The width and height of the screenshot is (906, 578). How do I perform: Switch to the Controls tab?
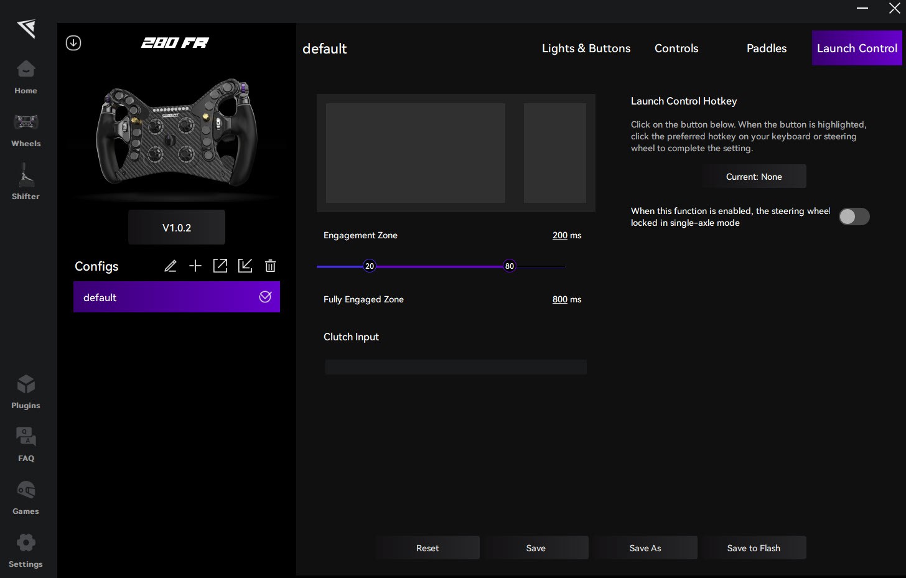pyautogui.click(x=676, y=49)
